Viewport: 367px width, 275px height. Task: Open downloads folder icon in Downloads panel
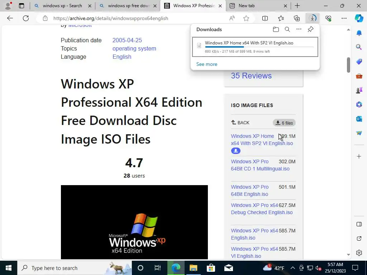tap(276, 29)
